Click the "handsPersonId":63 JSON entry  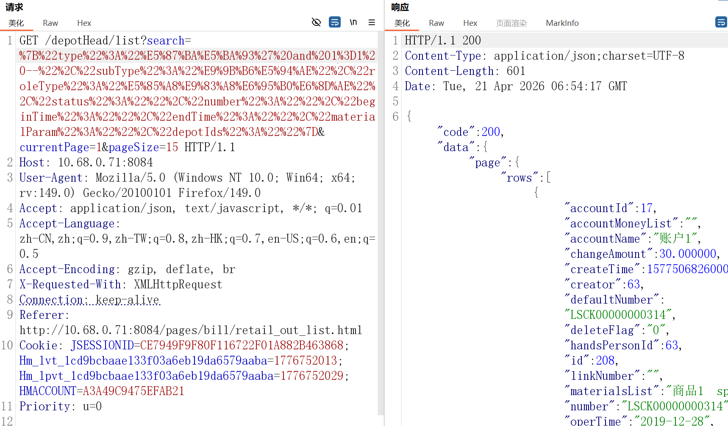coord(623,346)
